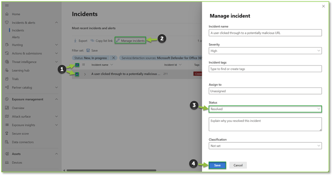This screenshot has width=333, height=176.
Task: Remove the Status filter with X
Action: (114, 58)
